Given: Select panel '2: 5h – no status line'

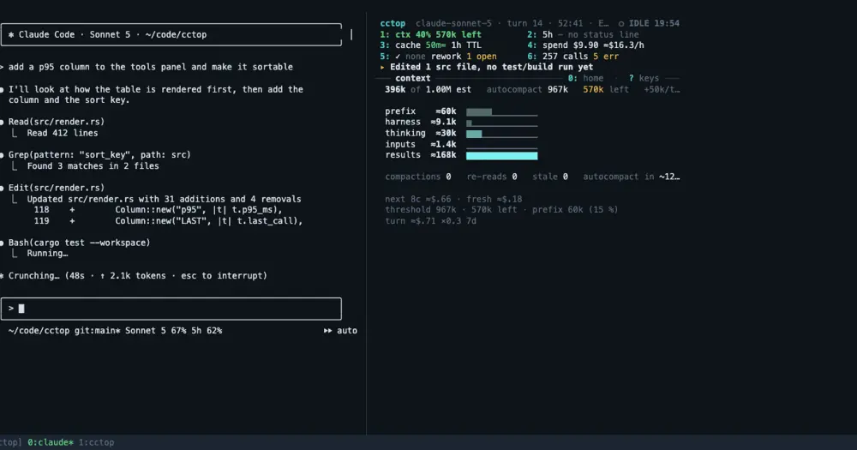Looking at the screenshot, I should [583, 34].
